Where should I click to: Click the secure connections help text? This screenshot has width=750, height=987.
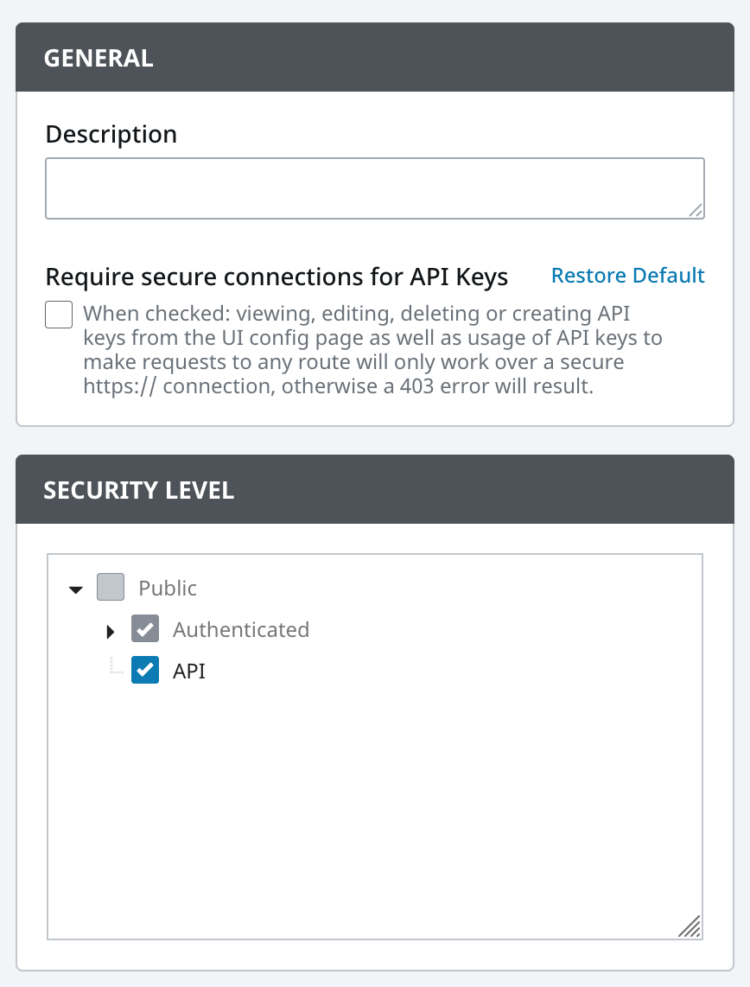(372, 349)
